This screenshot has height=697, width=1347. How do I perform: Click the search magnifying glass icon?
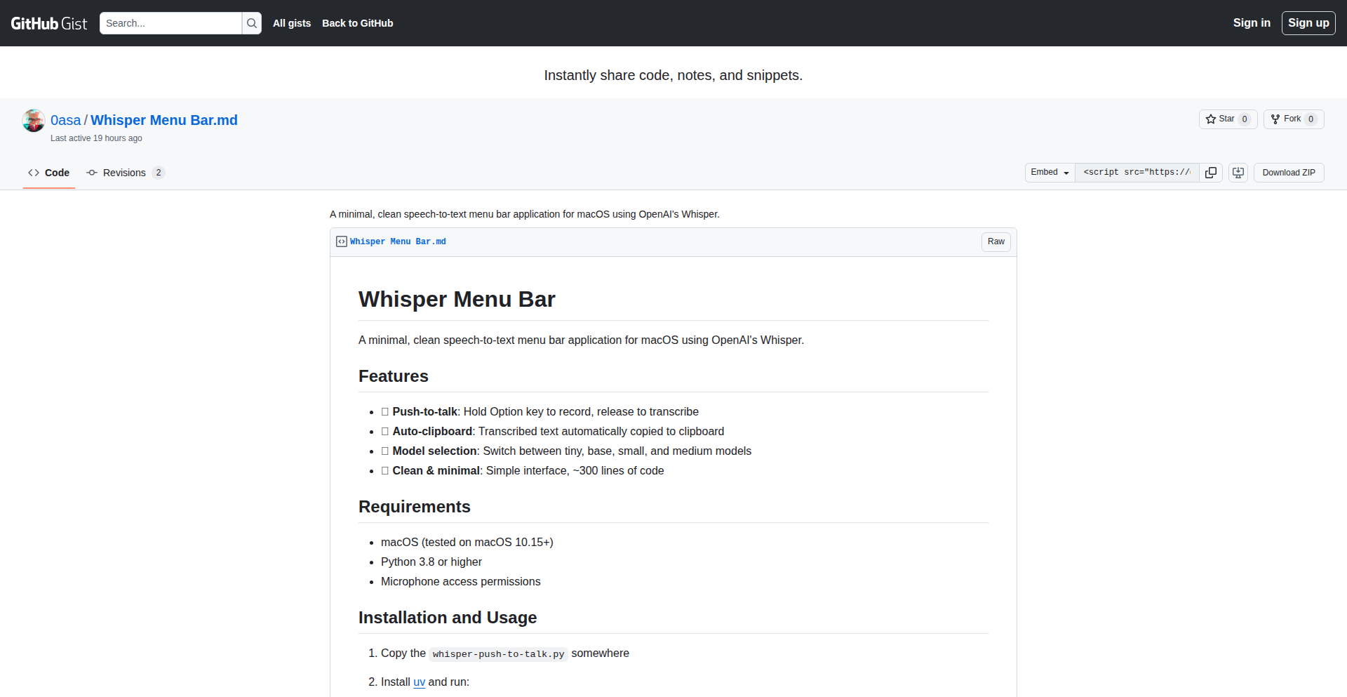click(x=251, y=23)
